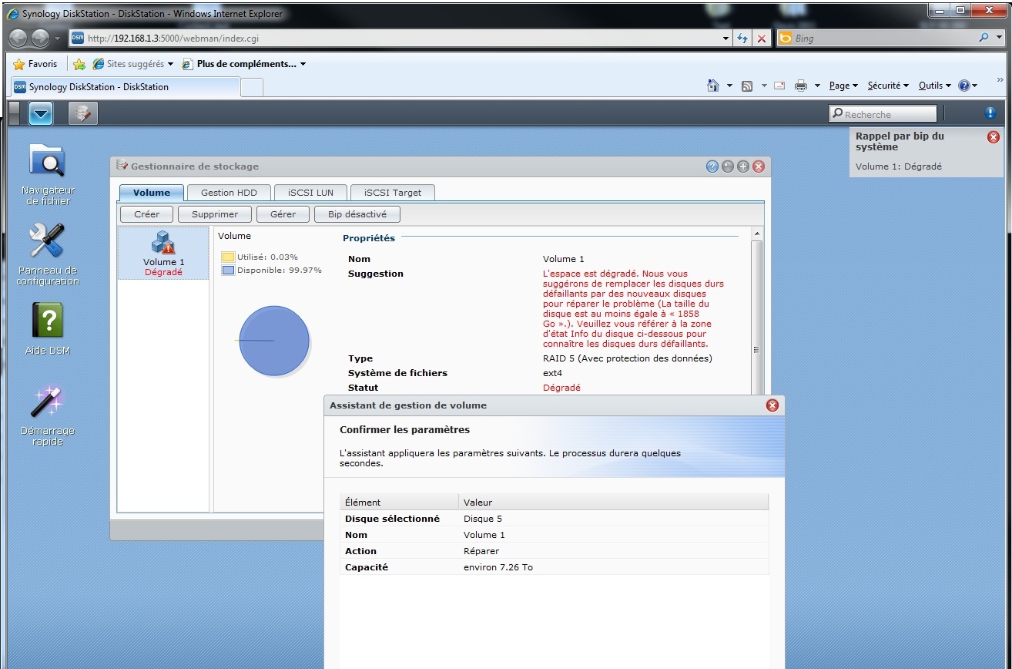
Task: Open Navigateur de fichier desktop icon
Action: click(48, 175)
